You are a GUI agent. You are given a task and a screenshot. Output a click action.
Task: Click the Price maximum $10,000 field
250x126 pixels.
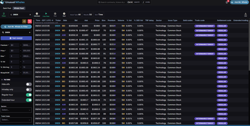point(27,51)
